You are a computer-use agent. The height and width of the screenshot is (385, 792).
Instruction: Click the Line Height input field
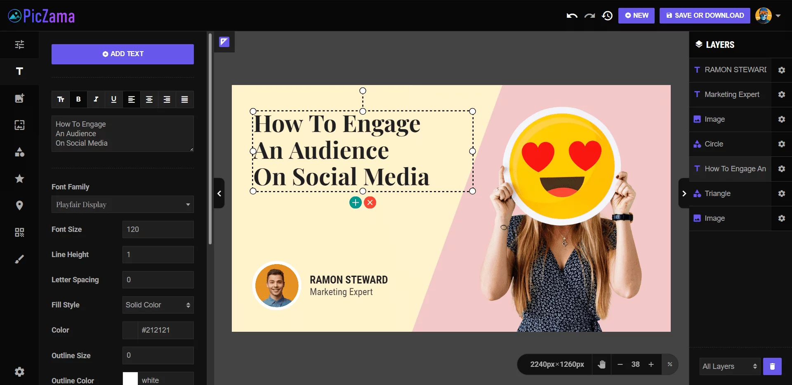click(x=158, y=255)
